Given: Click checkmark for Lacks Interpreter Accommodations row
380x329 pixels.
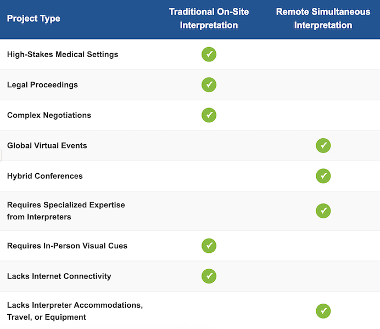Looking at the screenshot, I should pos(323,311).
